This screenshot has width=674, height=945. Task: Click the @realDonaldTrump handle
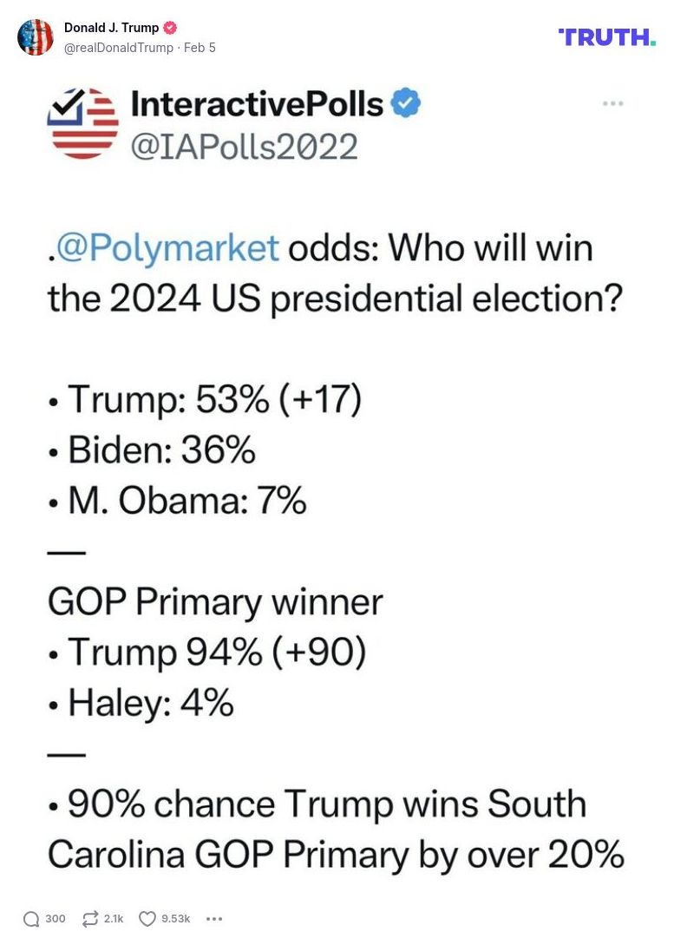[116, 48]
